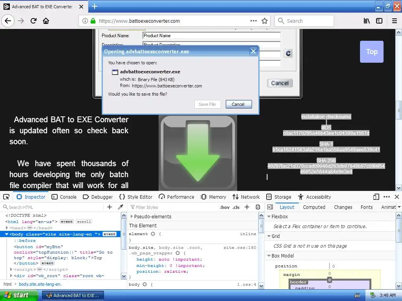Open more layout tabs dropdown arrow
Viewport: 402px width, 301px height.
pyautogui.click(x=399, y=207)
